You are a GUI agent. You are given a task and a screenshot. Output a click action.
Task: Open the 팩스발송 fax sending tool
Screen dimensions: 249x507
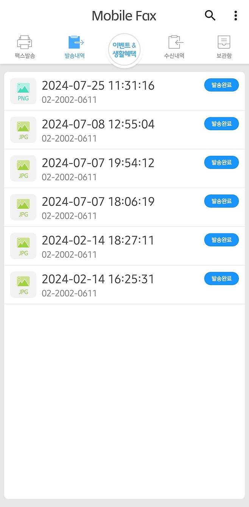tap(24, 46)
